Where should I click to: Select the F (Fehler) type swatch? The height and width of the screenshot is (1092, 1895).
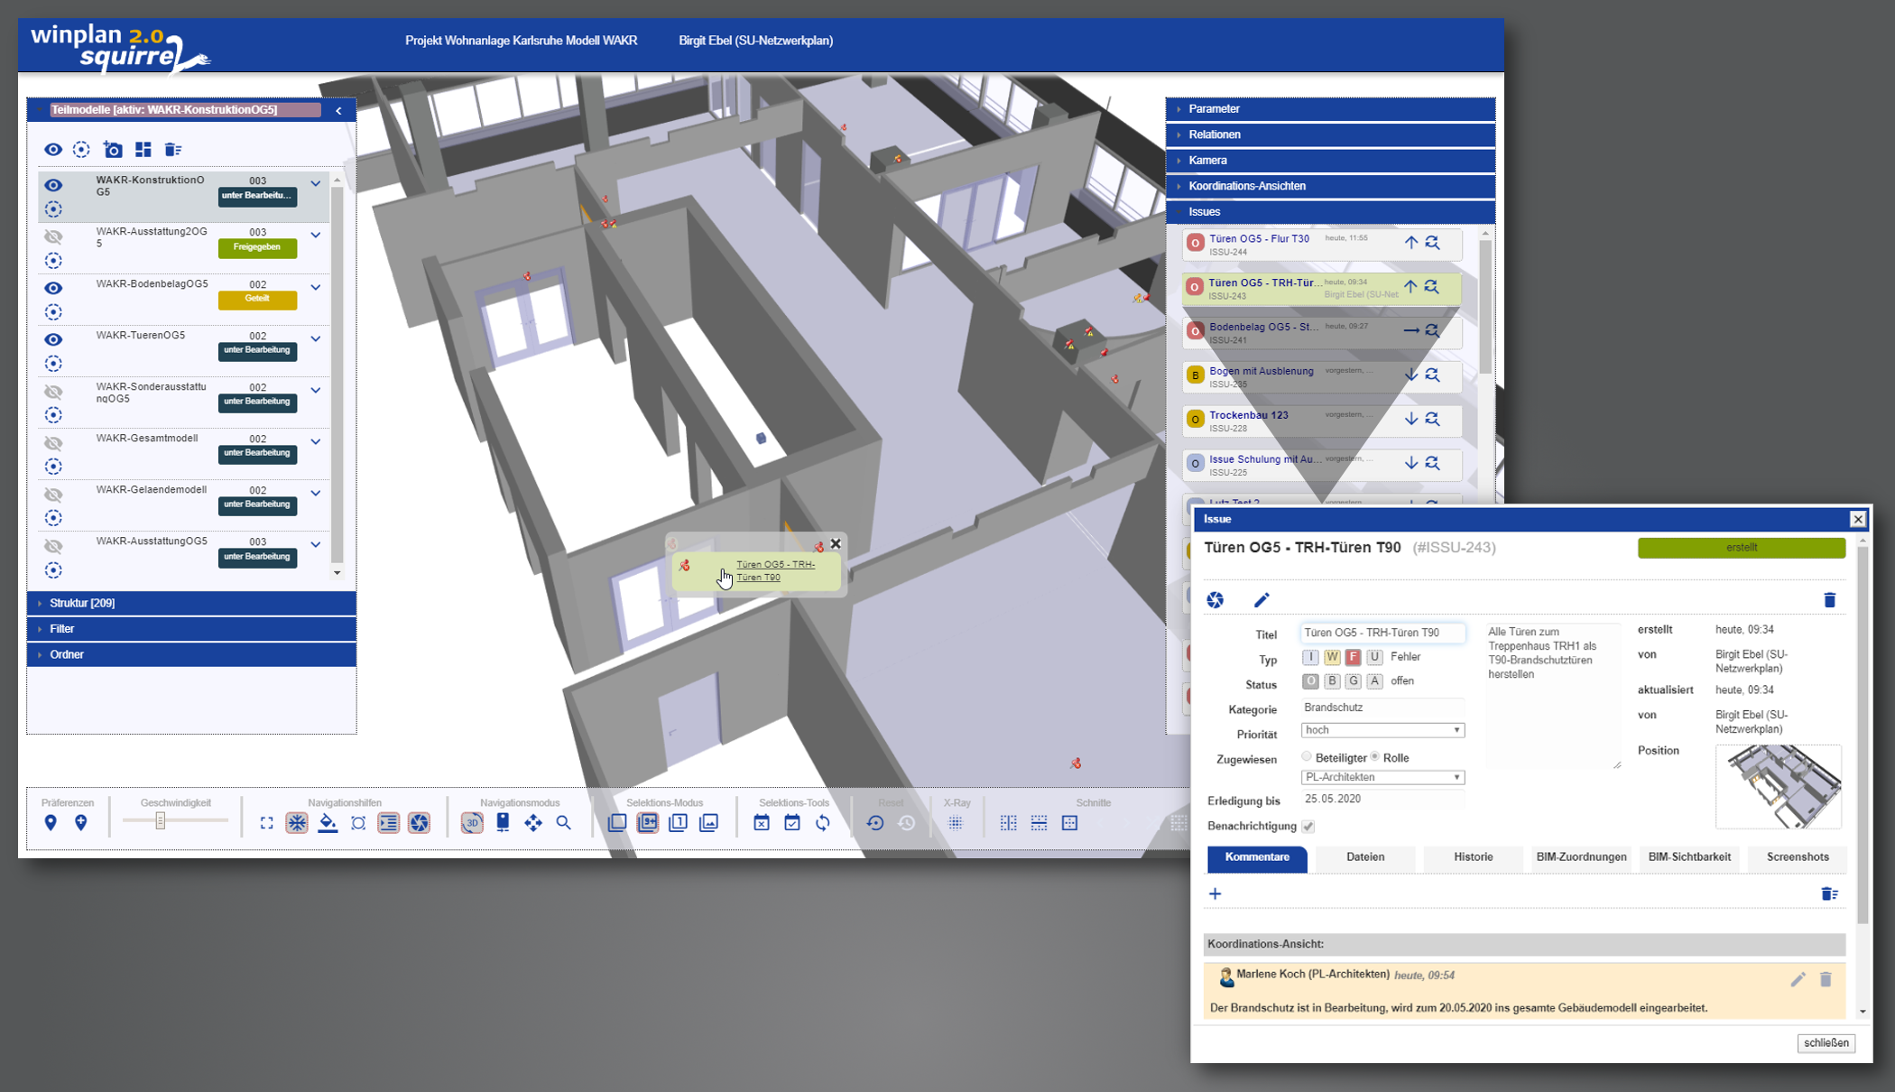tap(1353, 657)
